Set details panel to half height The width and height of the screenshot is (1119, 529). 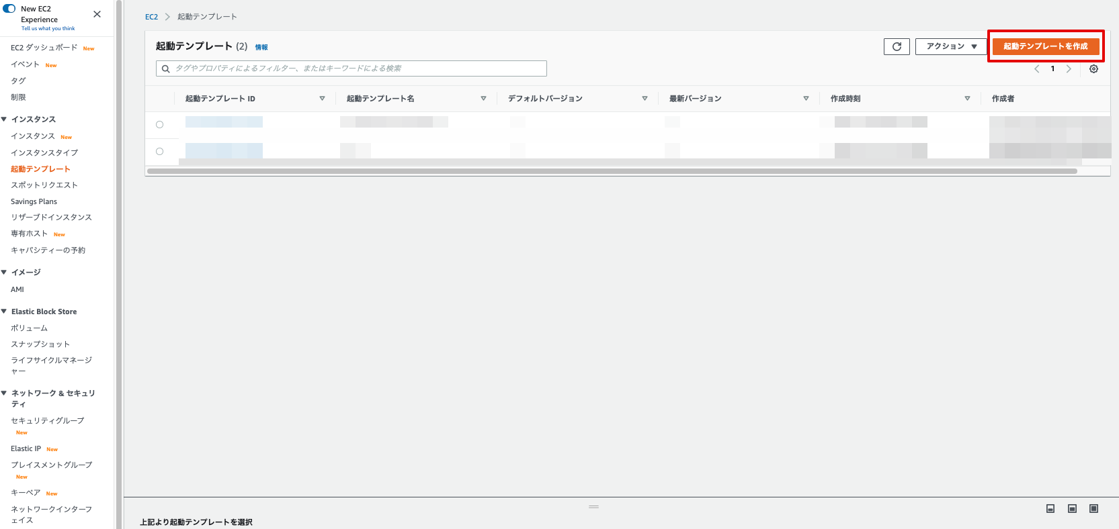1072,509
